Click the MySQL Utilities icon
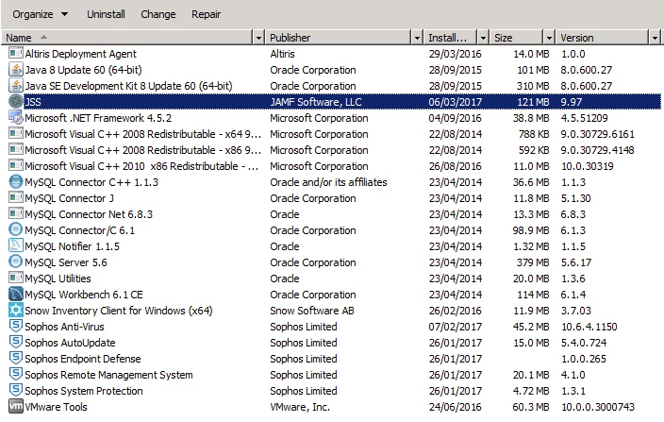This screenshot has height=422, width=664. pyautogui.click(x=16, y=279)
